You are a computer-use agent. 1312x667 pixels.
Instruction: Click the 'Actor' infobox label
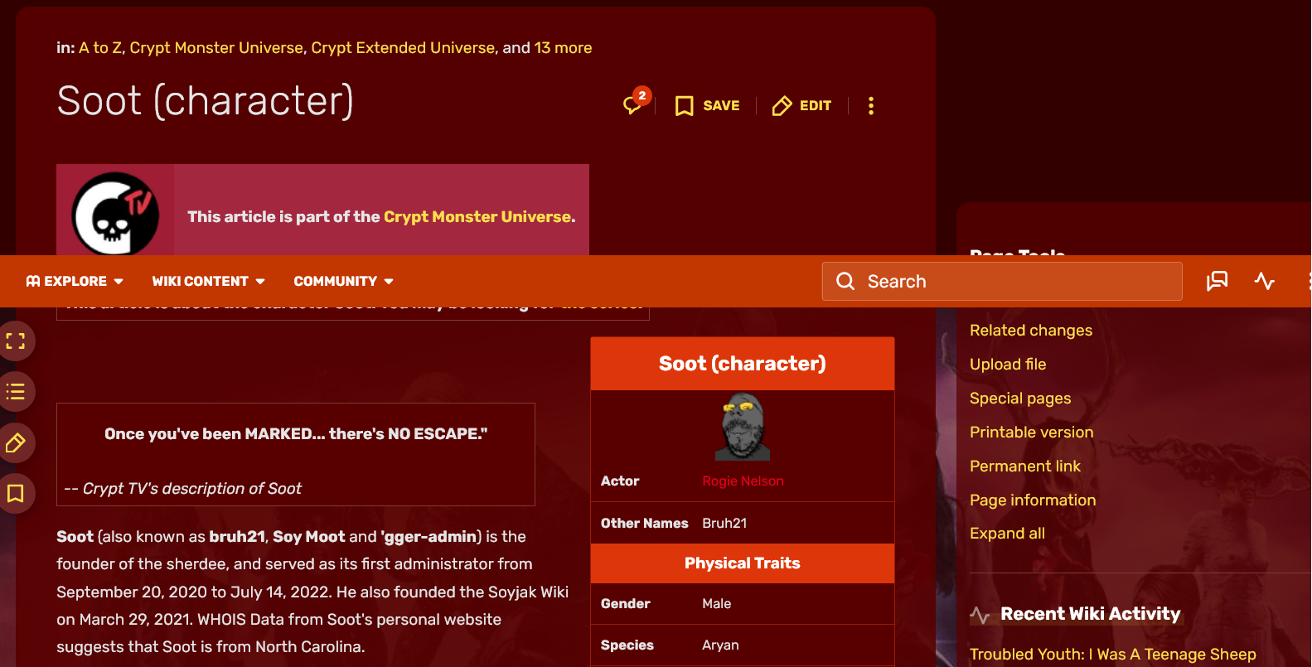620,481
